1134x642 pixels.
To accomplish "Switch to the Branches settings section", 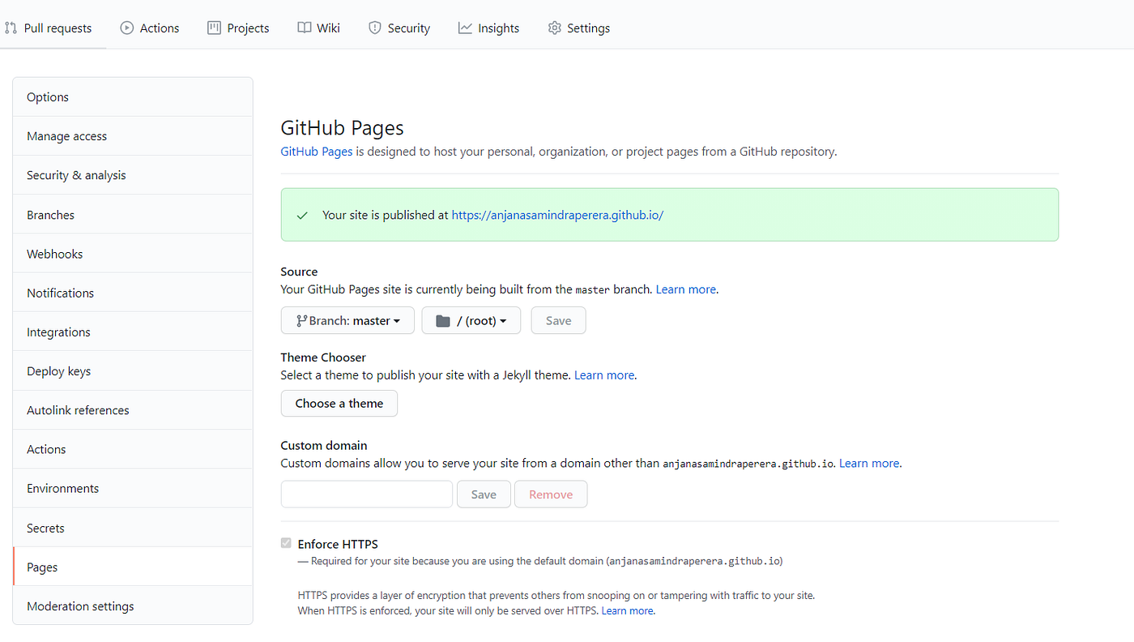I will tap(50, 214).
